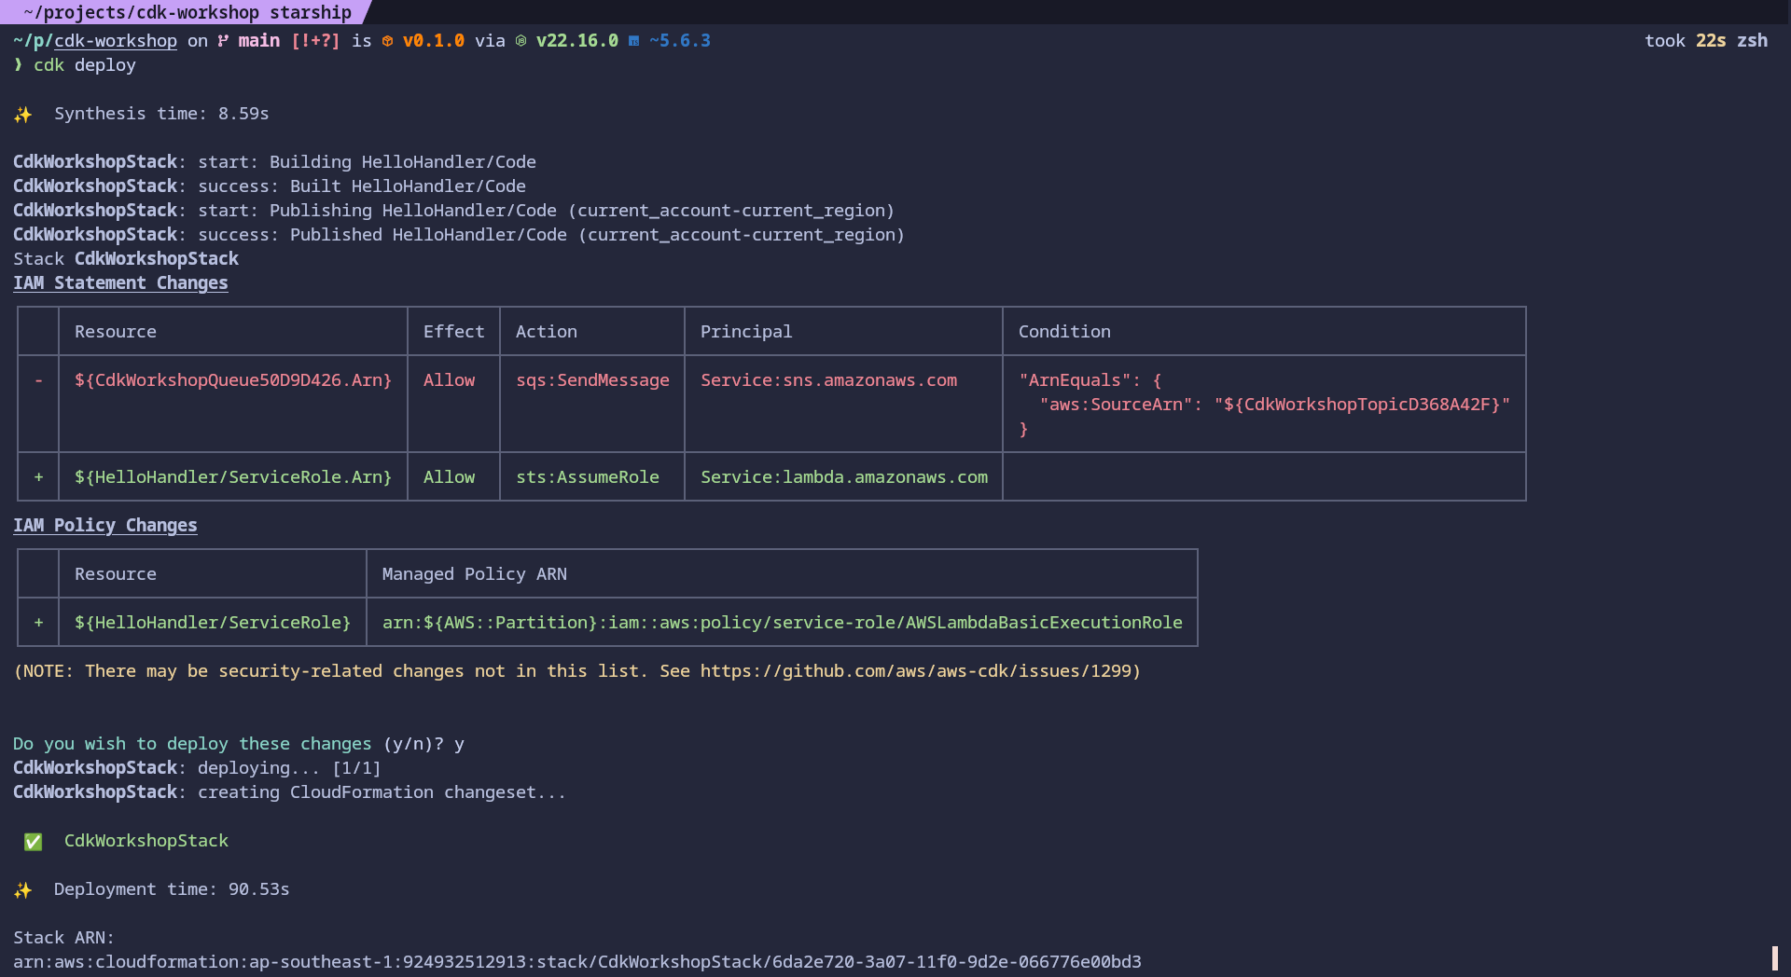The height and width of the screenshot is (977, 1791).
Task: Click the Stack ARN value line
Action: pos(577,962)
